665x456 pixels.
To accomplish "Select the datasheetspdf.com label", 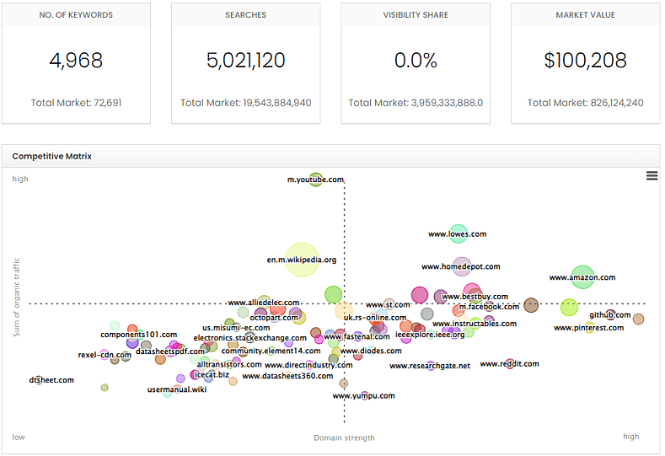I will click(170, 351).
